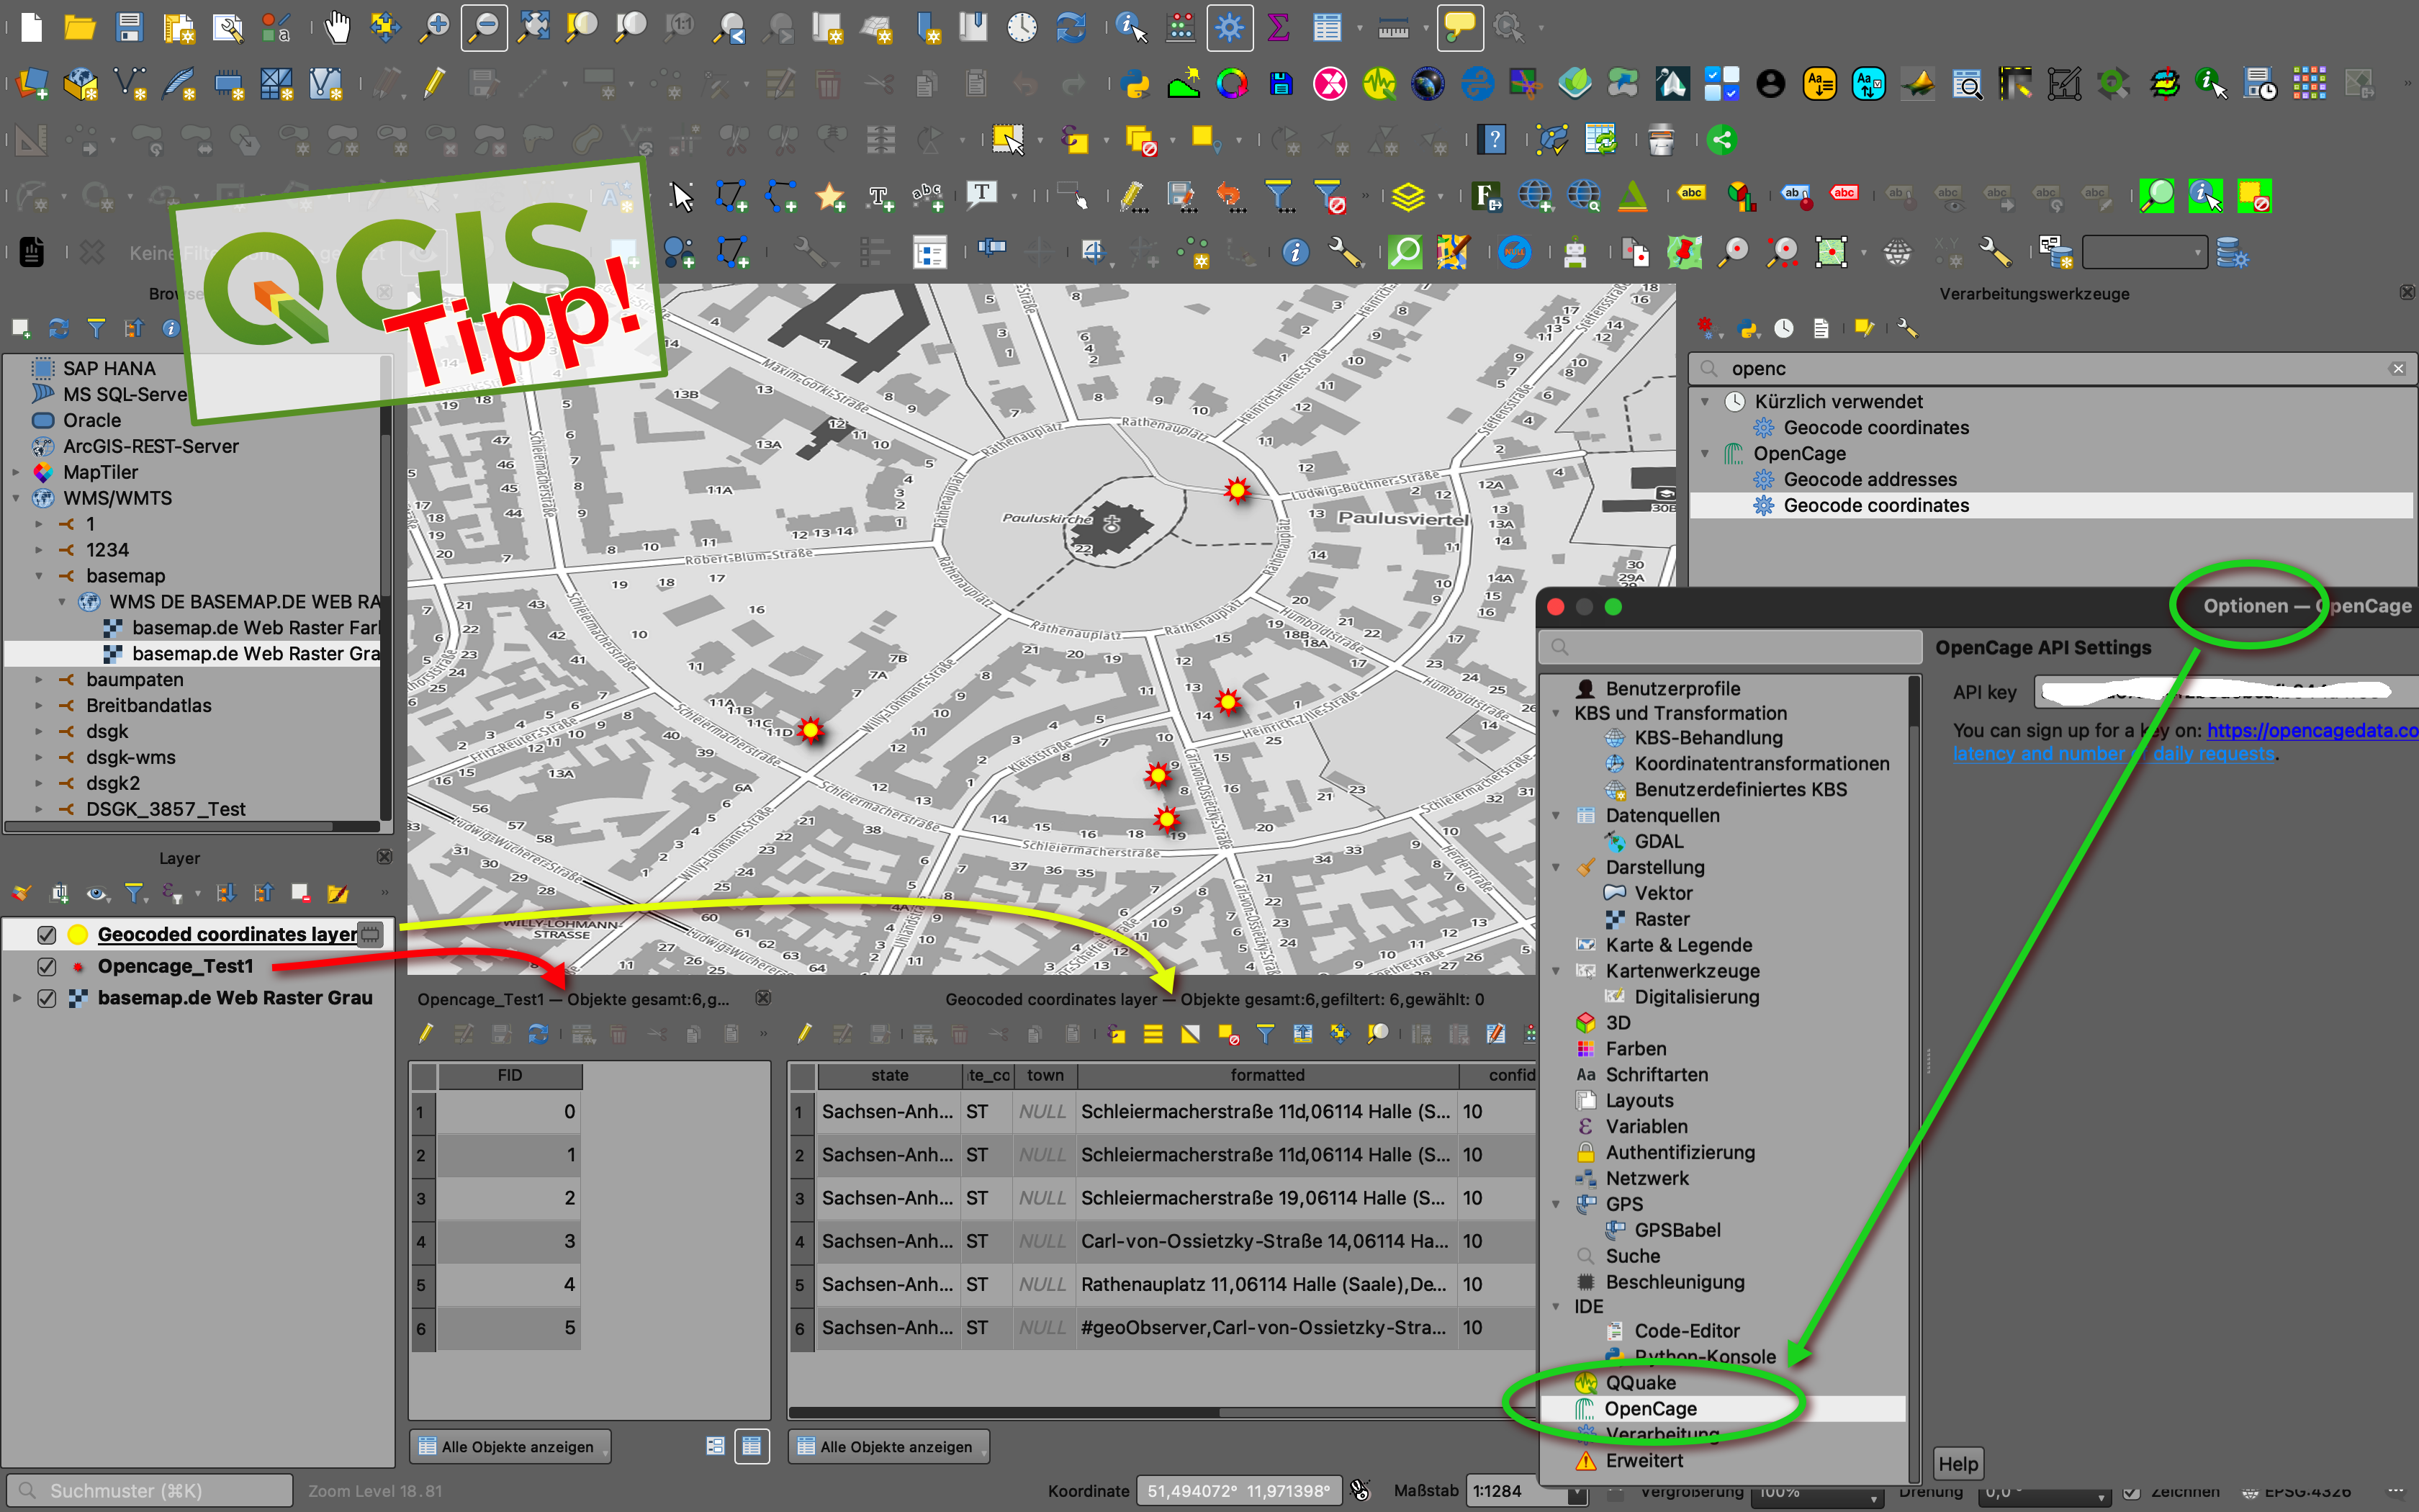This screenshot has height=1512, width=2419.
Task: Click Alle Objekte anzeigen in Geocoded table
Action: 890,1446
